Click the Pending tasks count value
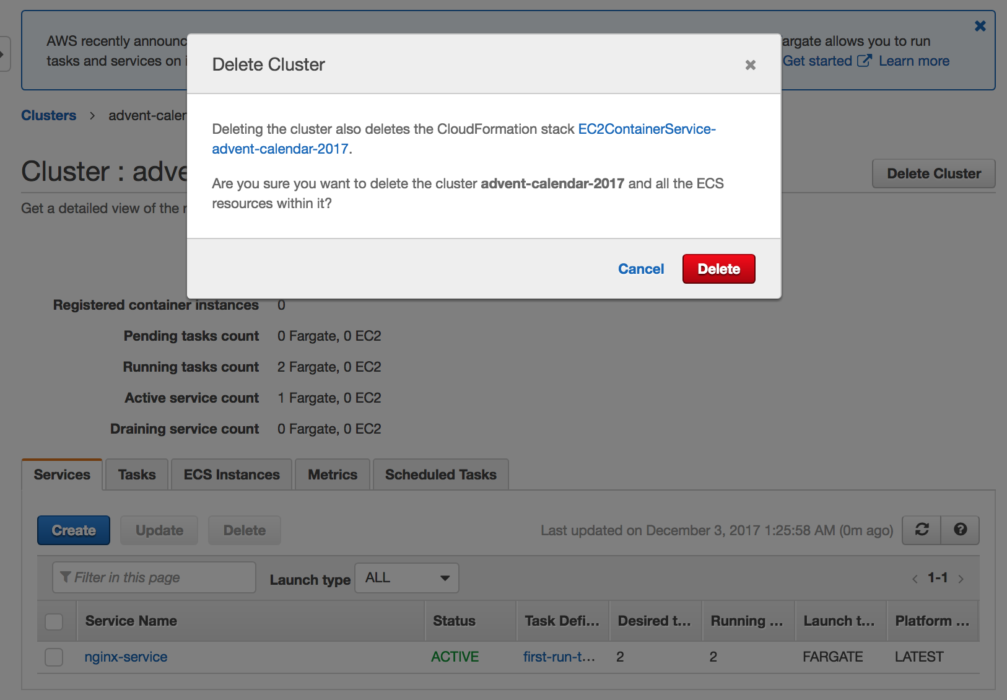 (329, 336)
